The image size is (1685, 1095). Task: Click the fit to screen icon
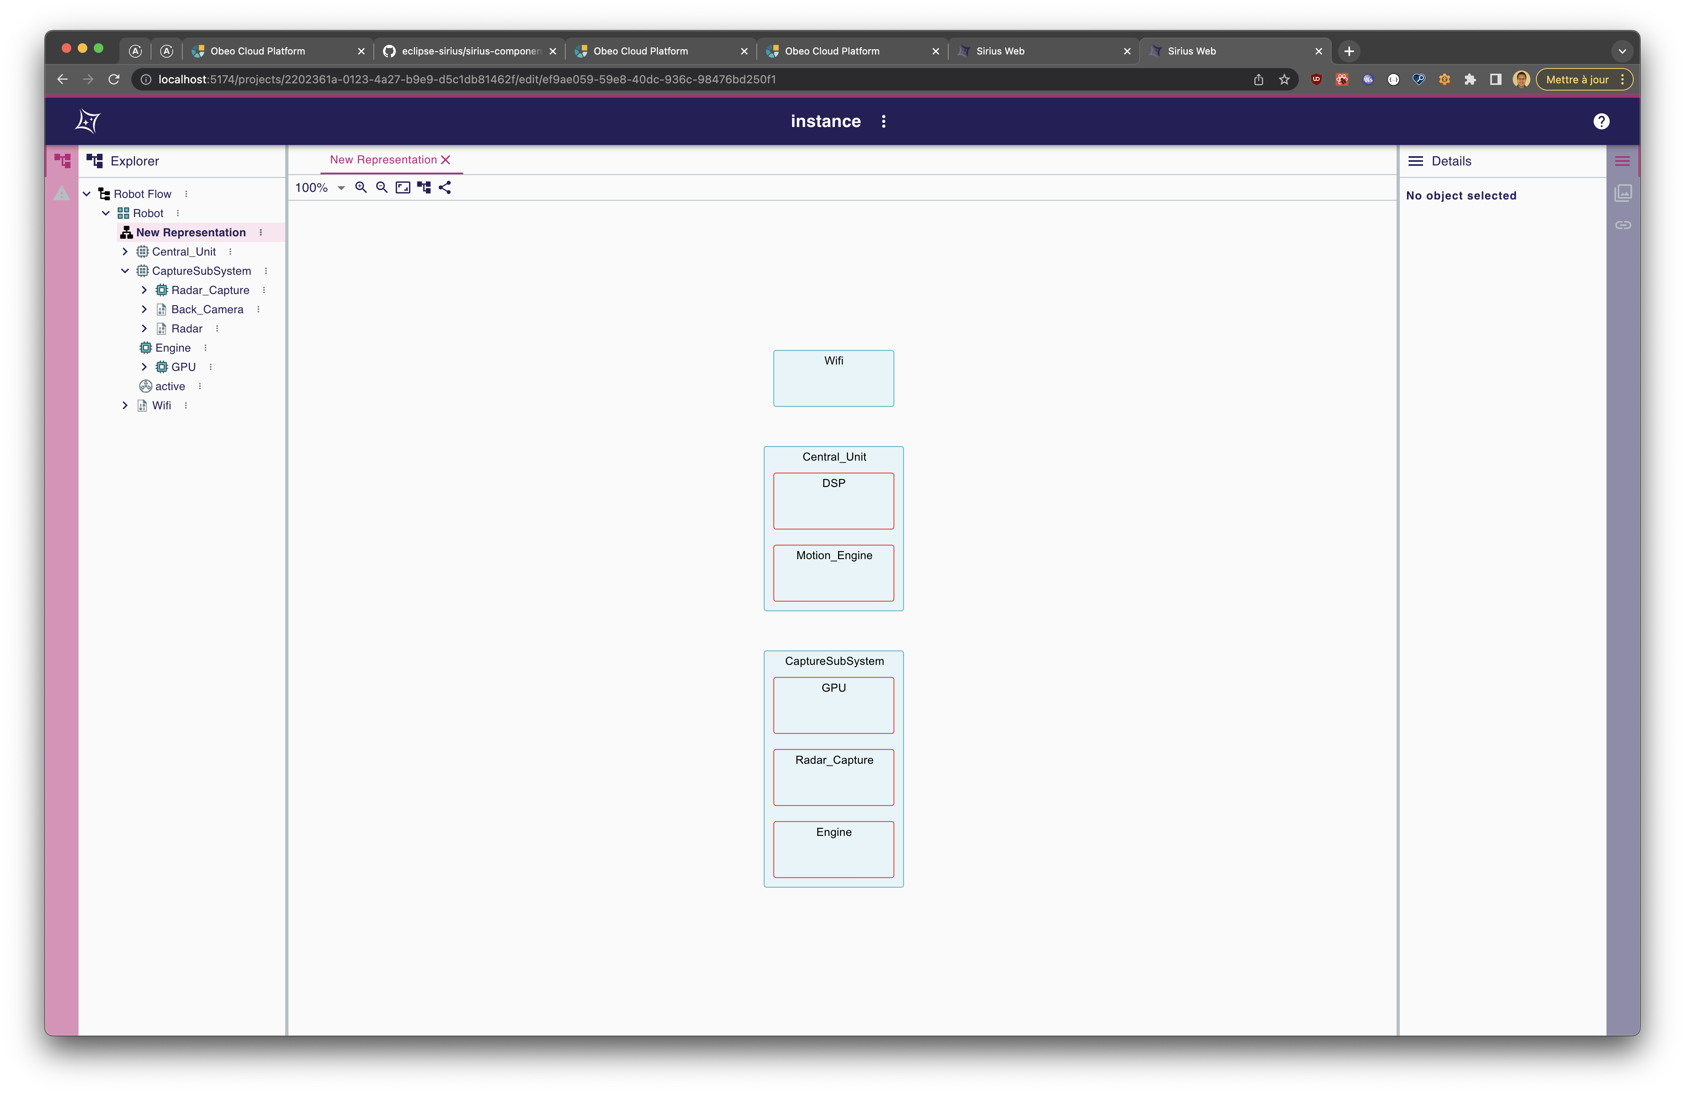tap(403, 187)
